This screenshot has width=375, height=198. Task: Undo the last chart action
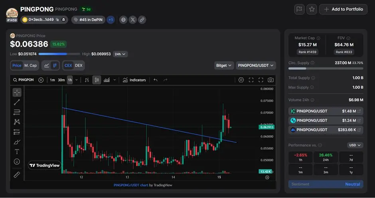(156, 80)
